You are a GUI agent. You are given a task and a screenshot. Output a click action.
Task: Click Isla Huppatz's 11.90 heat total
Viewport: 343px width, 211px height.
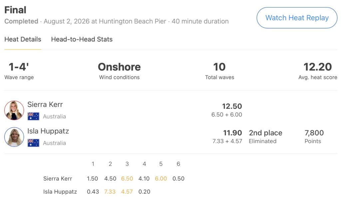click(232, 133)
